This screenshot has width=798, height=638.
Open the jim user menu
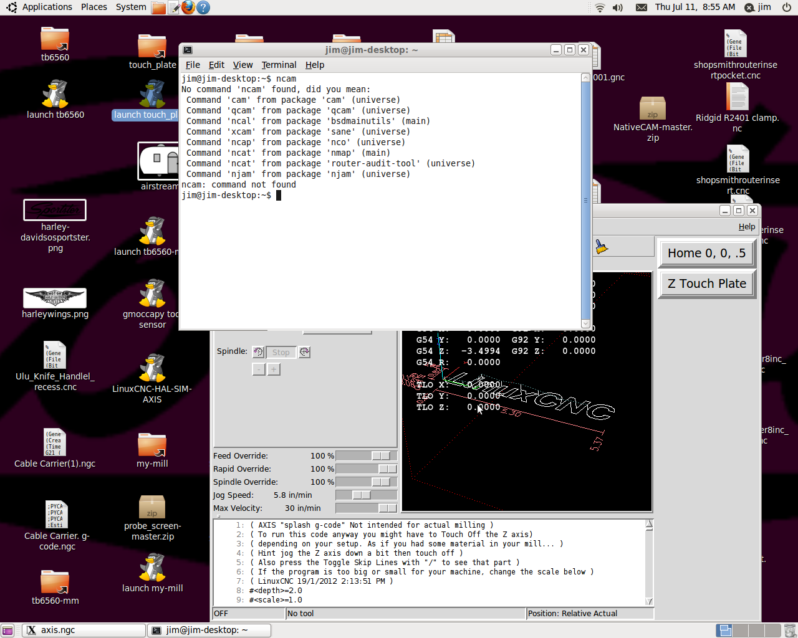pos(759,7)
